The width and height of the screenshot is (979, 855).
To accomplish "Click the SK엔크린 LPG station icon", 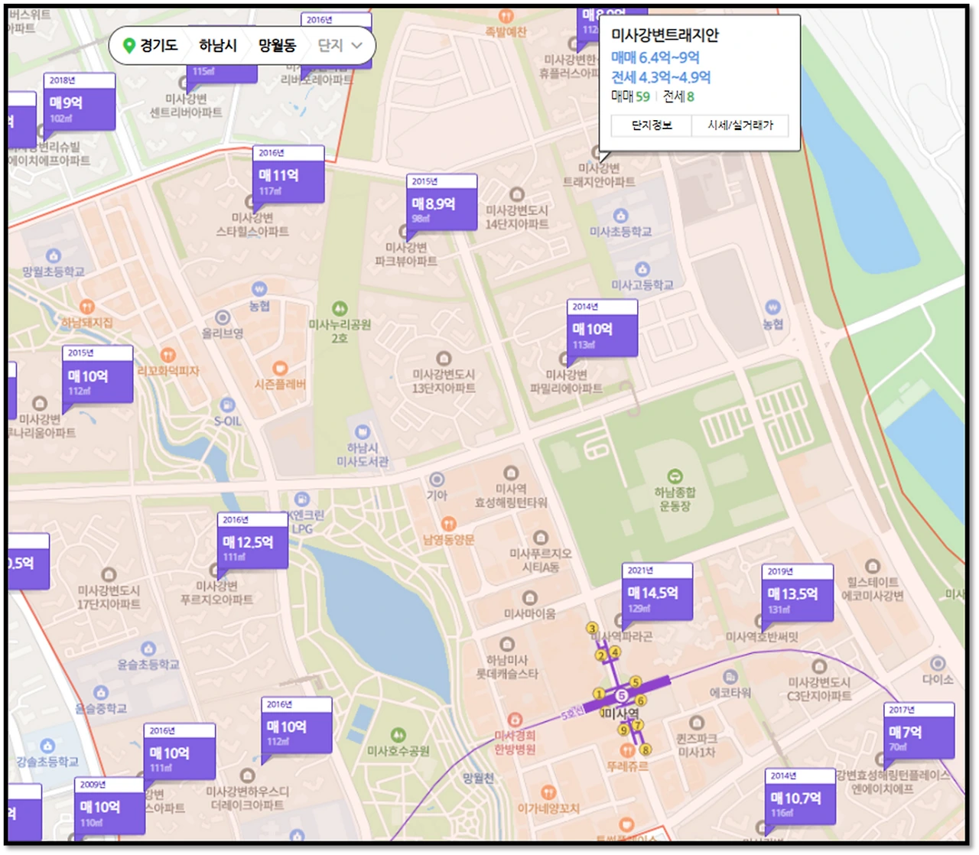I will pyautogui.click(x=302, y=499).
